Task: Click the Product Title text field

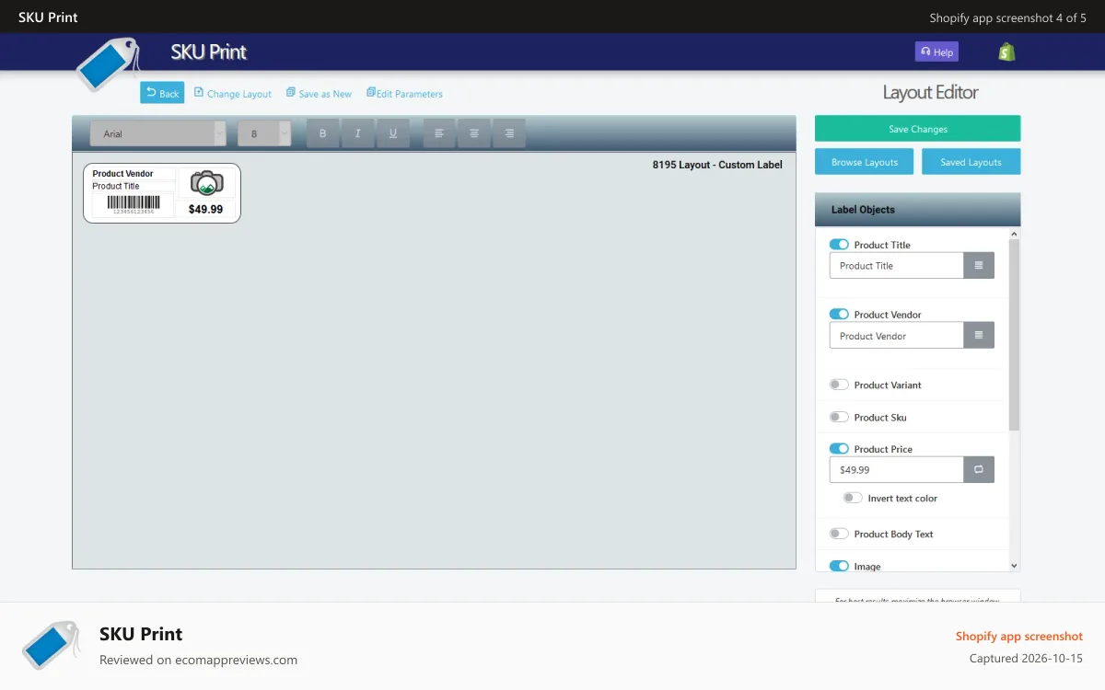Action: [x=897, y=266]
